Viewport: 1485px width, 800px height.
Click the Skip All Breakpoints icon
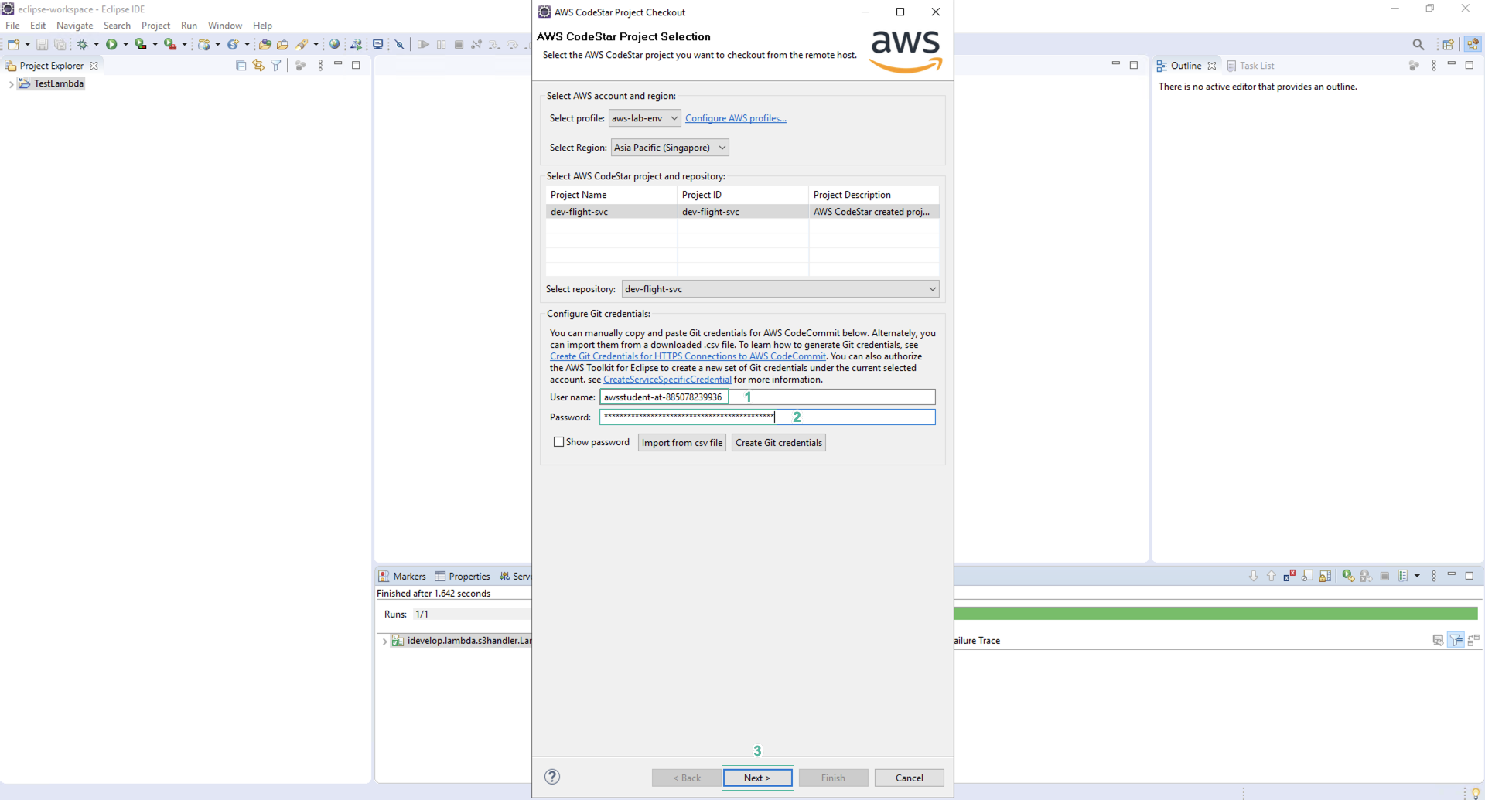[x=400, y=44]
